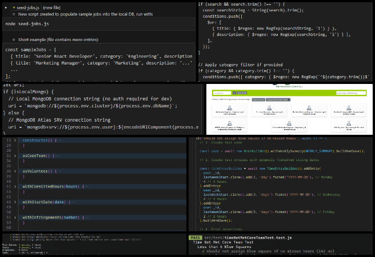Screen dimensions: 375x257
Task: Open the category dropdown in the green bar
Action: point(351,93)
